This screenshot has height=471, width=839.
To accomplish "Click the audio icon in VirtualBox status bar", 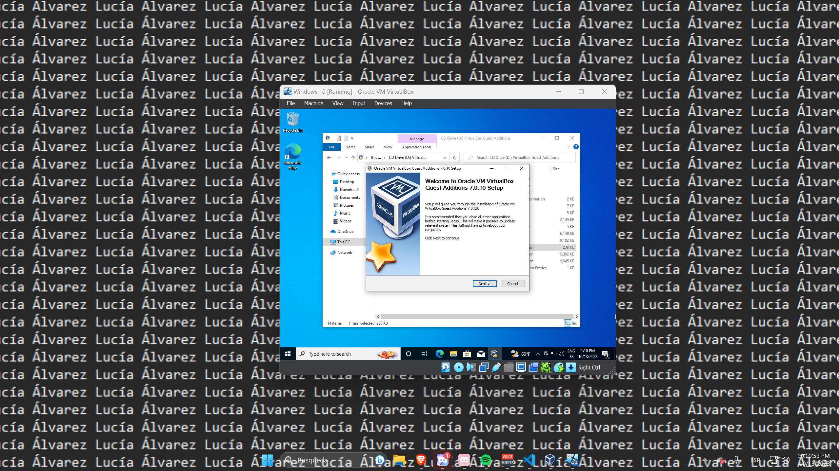I will [x=471, y=367].
